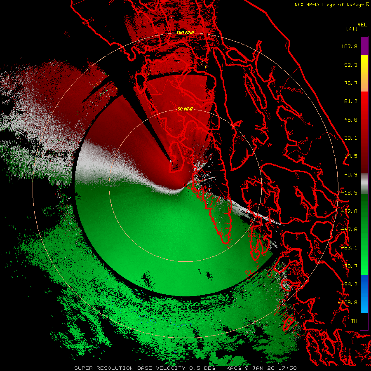Click the -78.7 legend value
The image size is (371, 371).
coord(349,266)
